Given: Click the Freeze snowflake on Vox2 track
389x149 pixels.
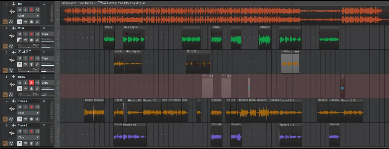Looking at the screenshot, I should (x=31, y=40).
